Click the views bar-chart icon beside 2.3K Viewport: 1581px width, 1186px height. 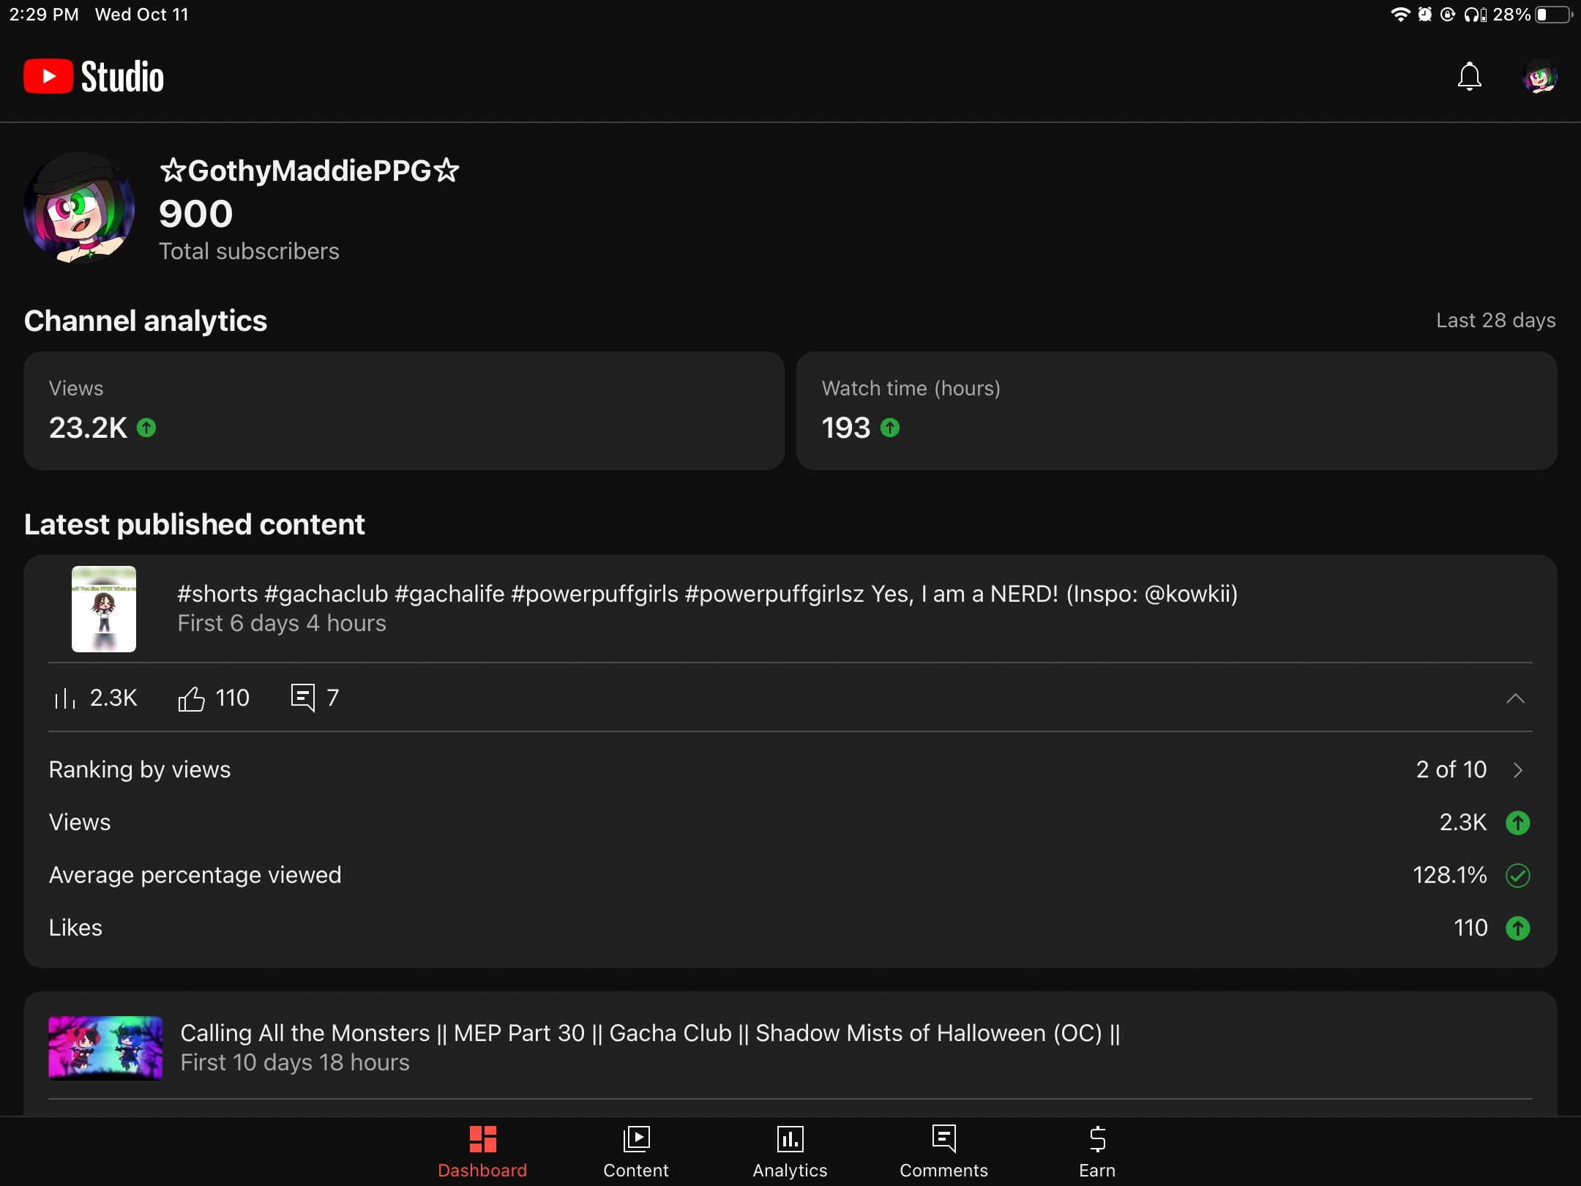(x=64, y=698)
